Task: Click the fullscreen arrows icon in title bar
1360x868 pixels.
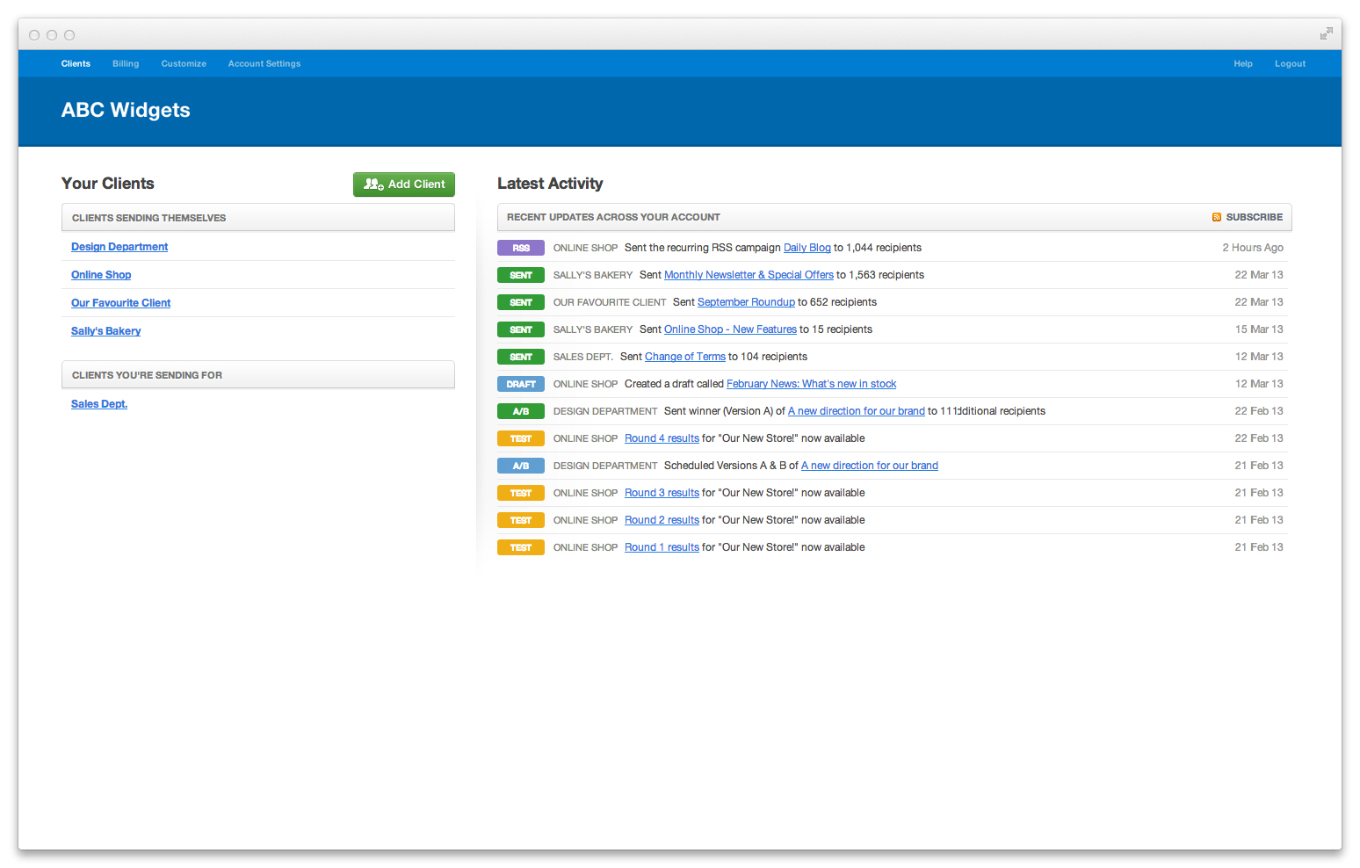Action: click(1326, 34)
